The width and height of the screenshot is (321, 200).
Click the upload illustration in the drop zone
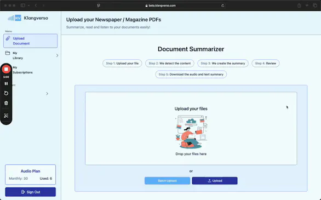click(191, 132)
